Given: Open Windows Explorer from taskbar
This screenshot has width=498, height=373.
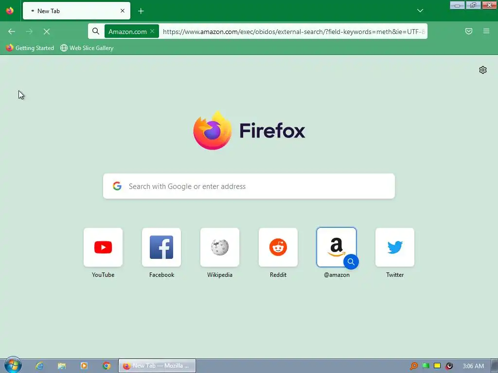Looking at the screenshot, I should [62, 366].
